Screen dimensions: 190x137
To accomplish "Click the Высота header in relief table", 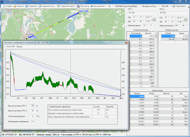I will click(148, 33).
